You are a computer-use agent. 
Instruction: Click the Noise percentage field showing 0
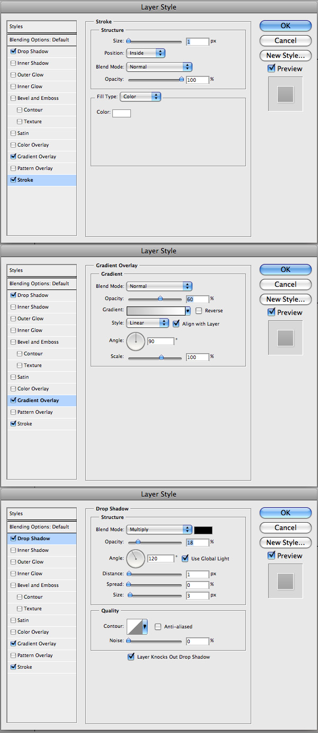pos(198,642)
